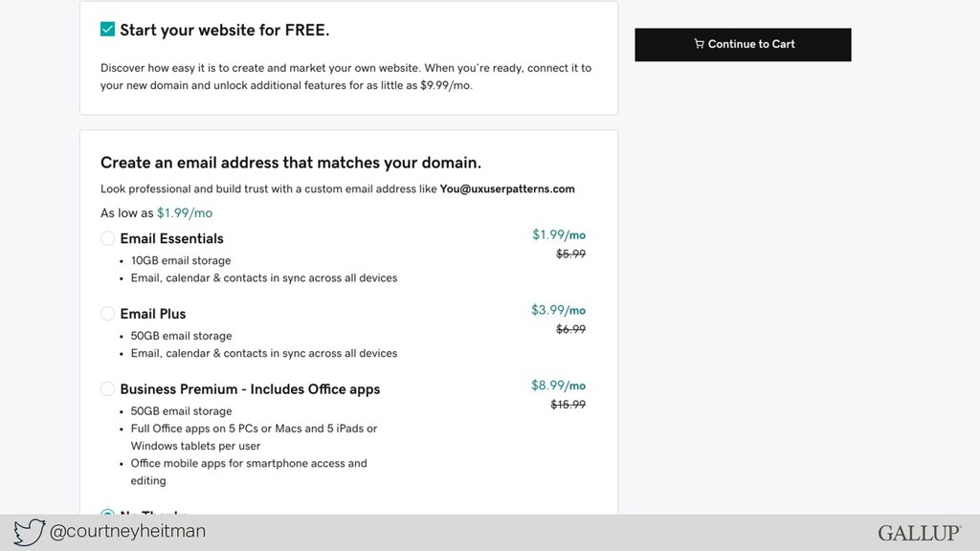Select the partially visible No Thanks radio button
This screenshot has width=980, height=551.
coord(107,512)
